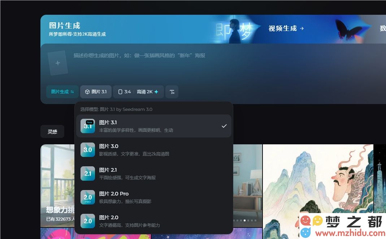Open the 图片 3.1 model dropdown

tap(96, 92)
